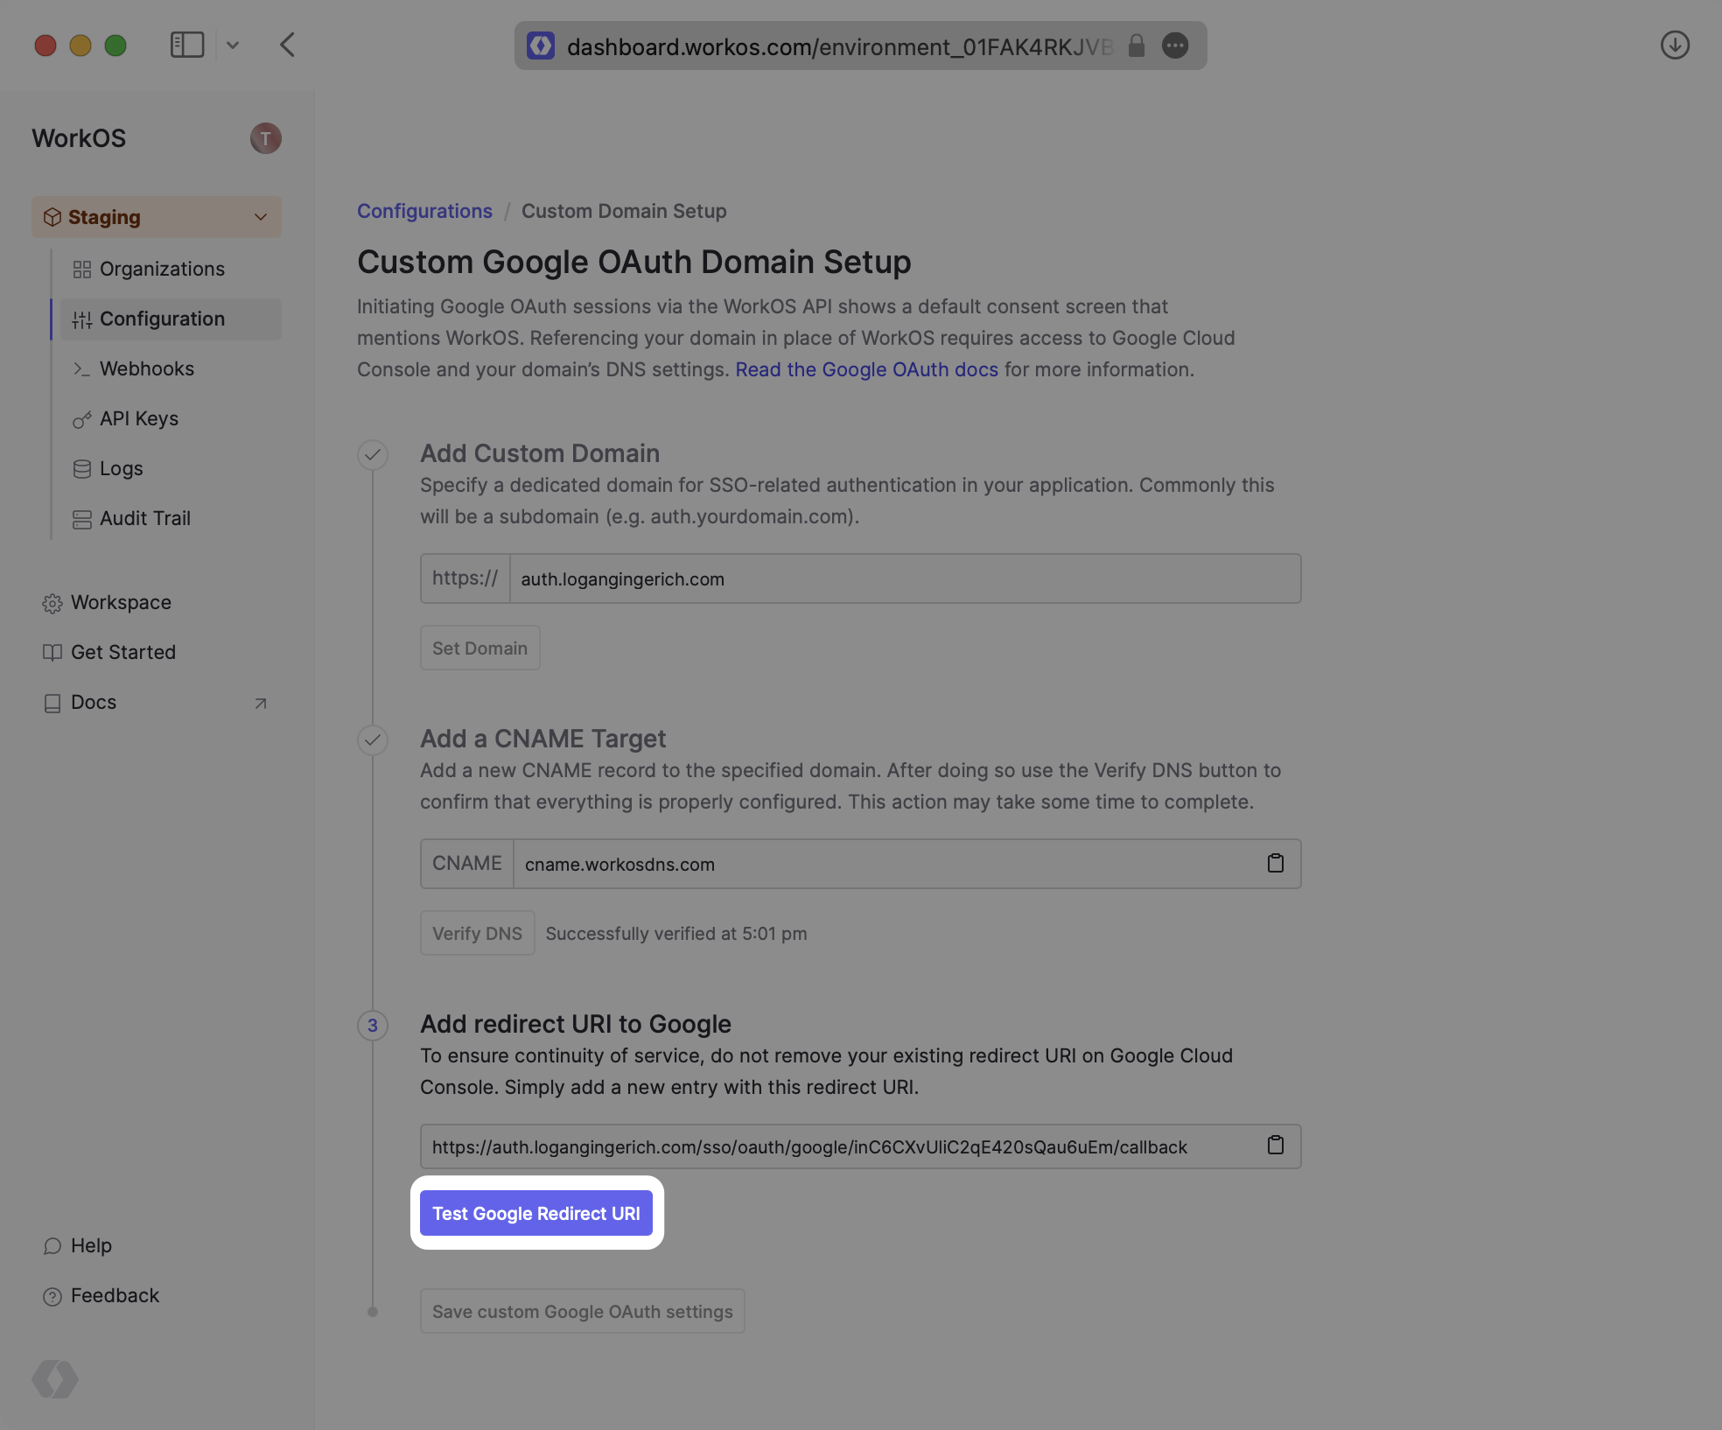
Task: Open API Keys page
Action: (x=139, y=418)
